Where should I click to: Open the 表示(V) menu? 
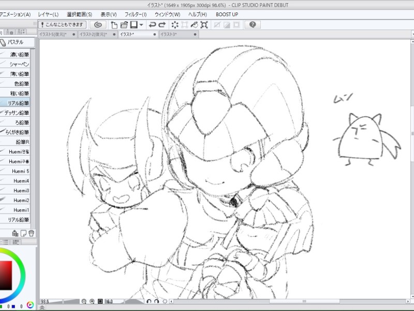[109, 15]
